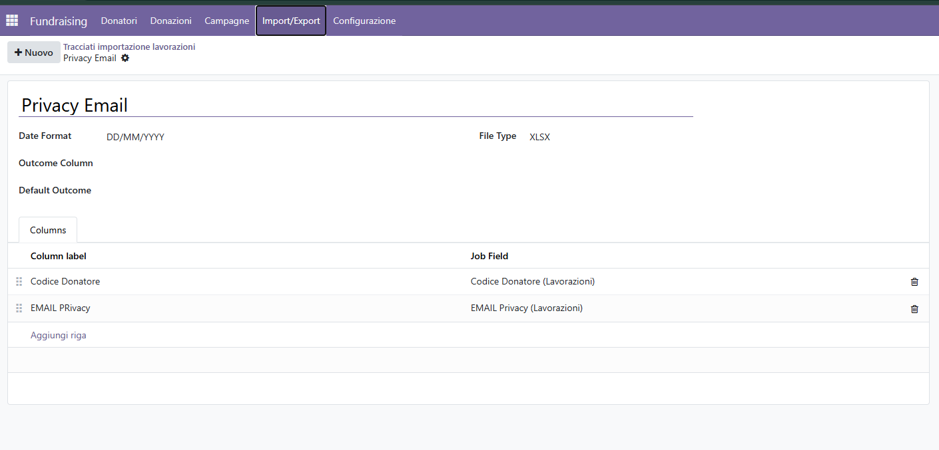Screen dimensions: 939x450
Task: Edit the Privacy Email title field
Action: coord(356,105)
